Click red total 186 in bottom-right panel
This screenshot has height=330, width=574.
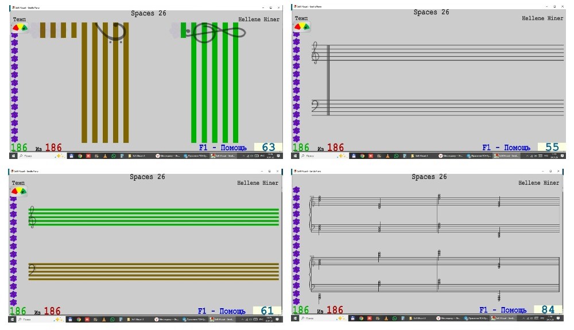(334, 310)
